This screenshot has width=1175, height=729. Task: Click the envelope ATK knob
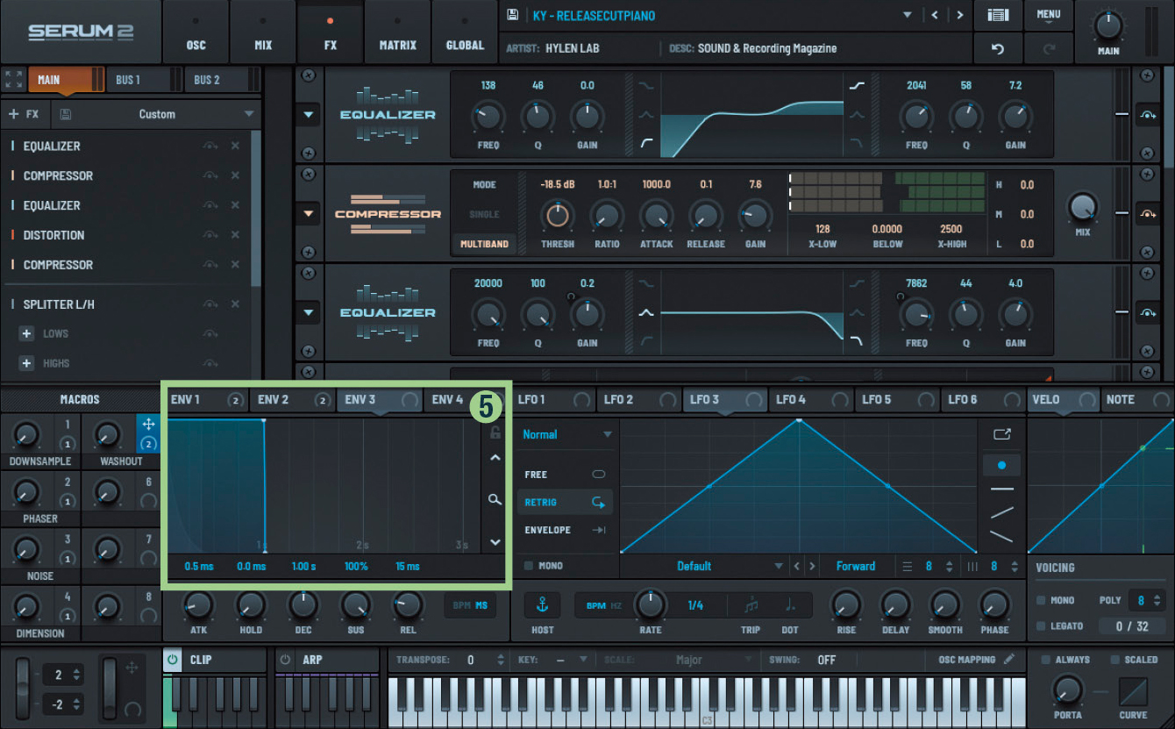[x=199, y=604]
